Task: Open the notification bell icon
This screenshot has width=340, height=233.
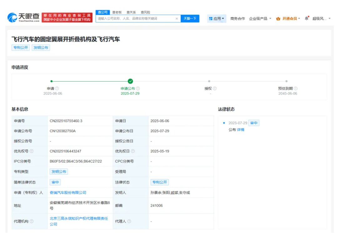Action: [307, 18]
